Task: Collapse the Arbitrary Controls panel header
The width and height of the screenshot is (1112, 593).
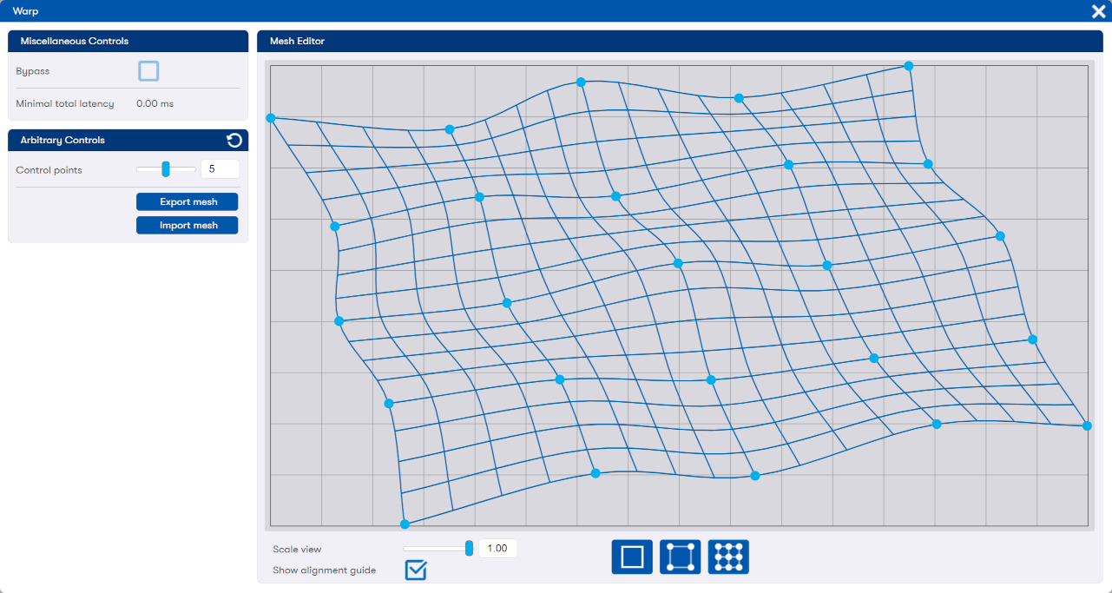Action: pos(113,141)
